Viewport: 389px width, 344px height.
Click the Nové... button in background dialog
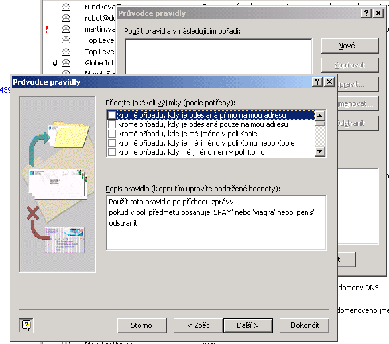click(350, 46)
